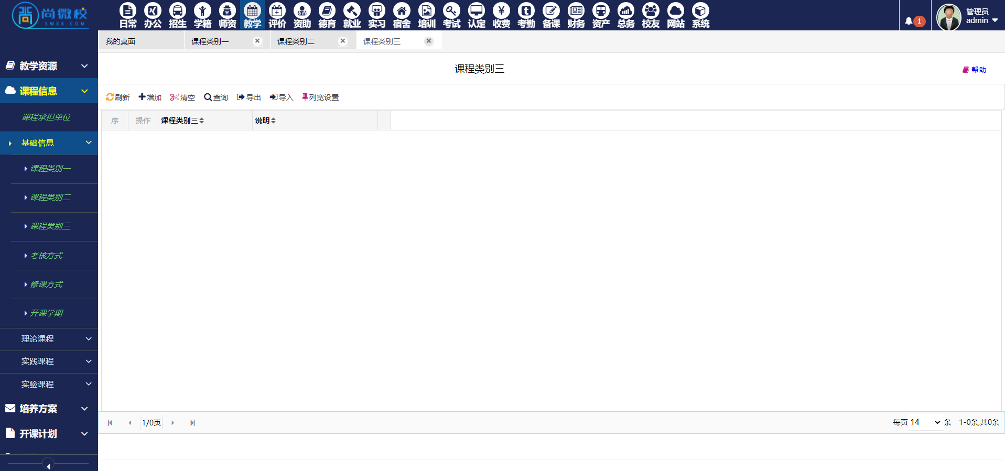
Task: Sort by 课程类别三 column header
Action: click(x=182, y=121)
